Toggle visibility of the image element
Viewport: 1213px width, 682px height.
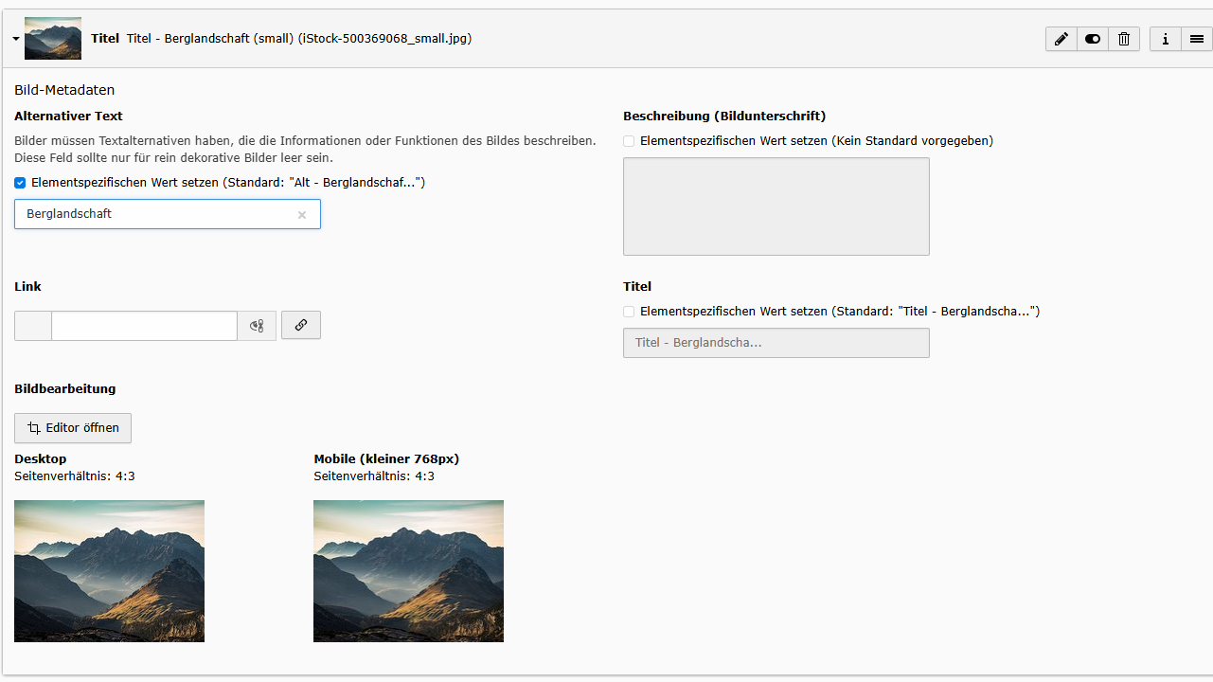[1092, 39]
